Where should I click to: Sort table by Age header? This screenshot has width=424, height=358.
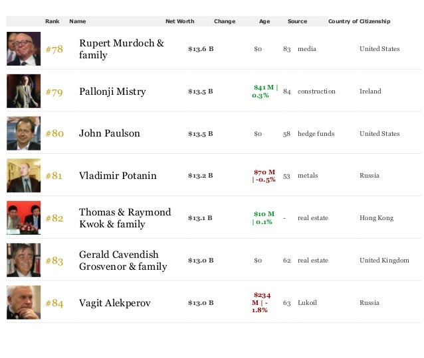click(265, 22)
